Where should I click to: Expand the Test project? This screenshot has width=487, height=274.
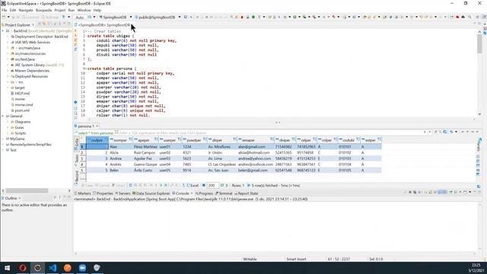coord(3,150)
